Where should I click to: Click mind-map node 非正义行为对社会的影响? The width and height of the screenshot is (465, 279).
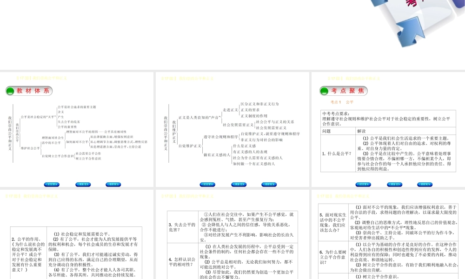click(261, 140)
